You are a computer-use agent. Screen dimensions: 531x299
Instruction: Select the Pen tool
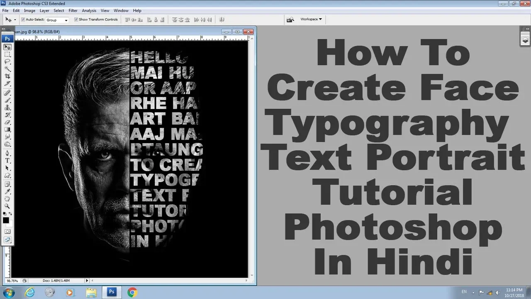[x=7, y=154]
